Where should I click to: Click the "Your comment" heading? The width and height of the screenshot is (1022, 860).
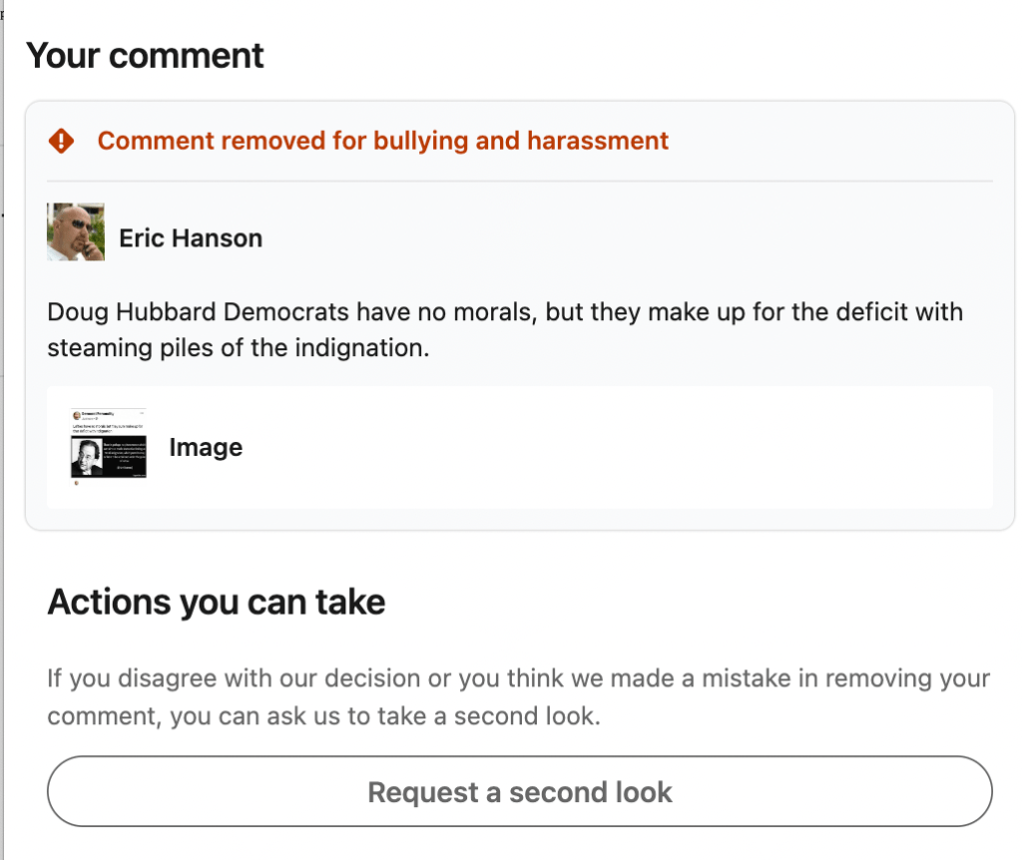pos(145,55)
